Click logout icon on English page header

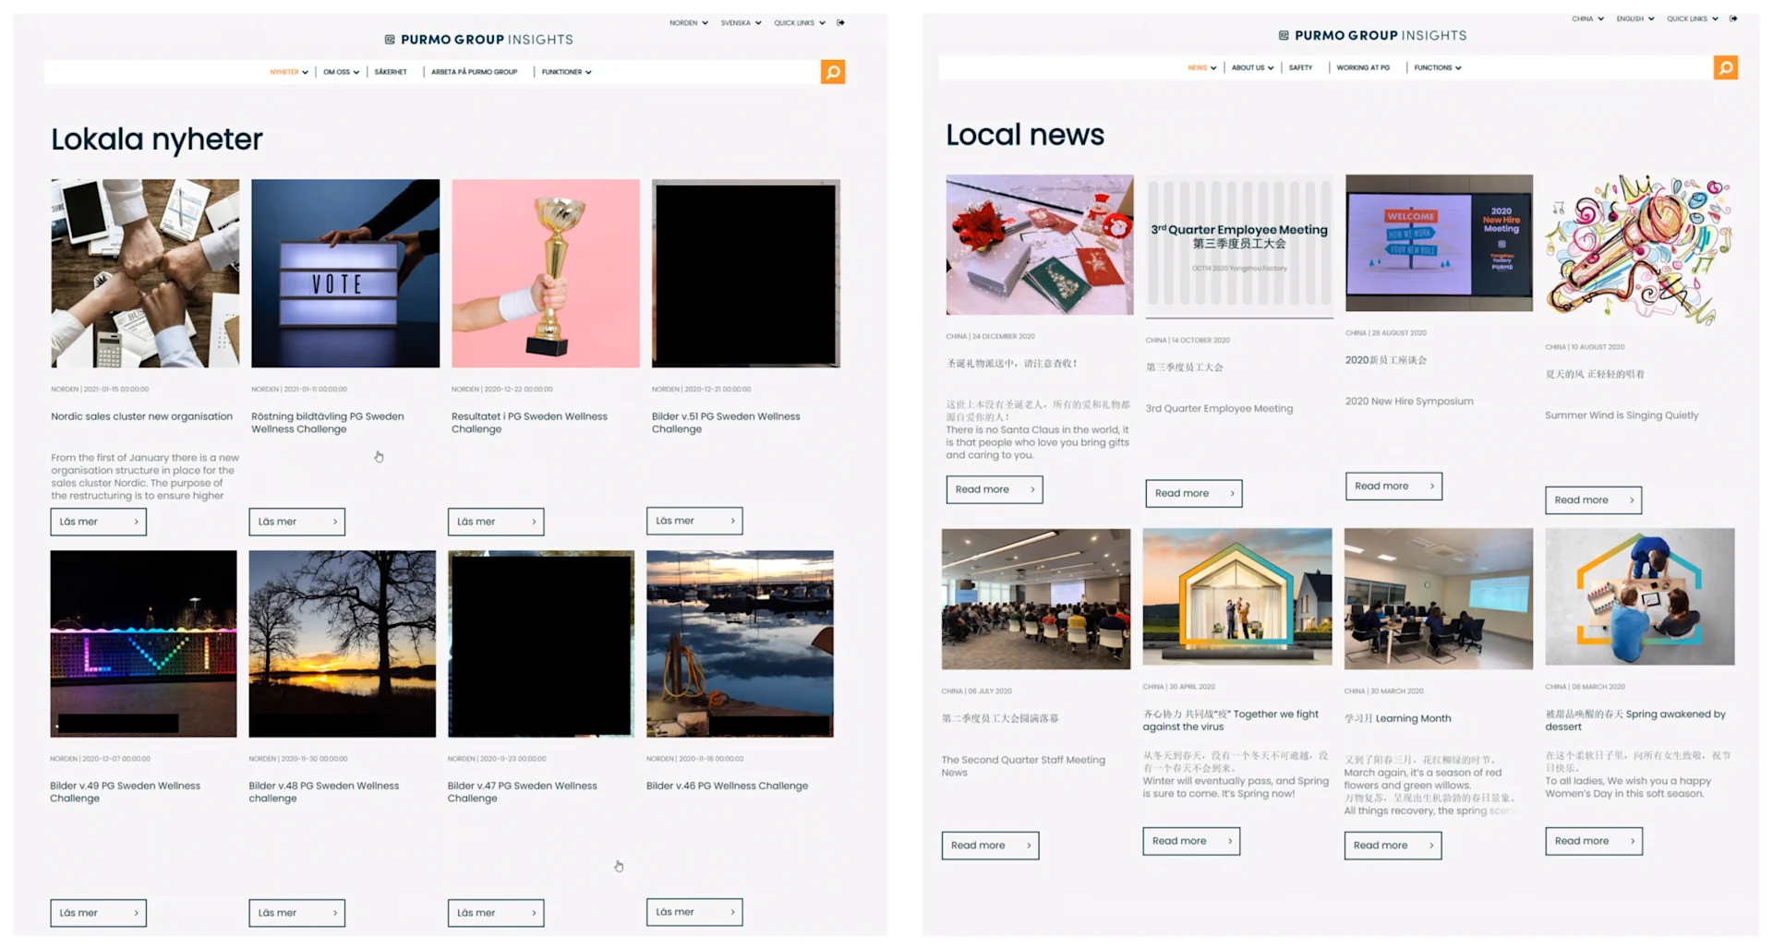(1733, 18)
